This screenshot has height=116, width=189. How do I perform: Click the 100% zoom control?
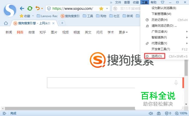coord(181,113)
